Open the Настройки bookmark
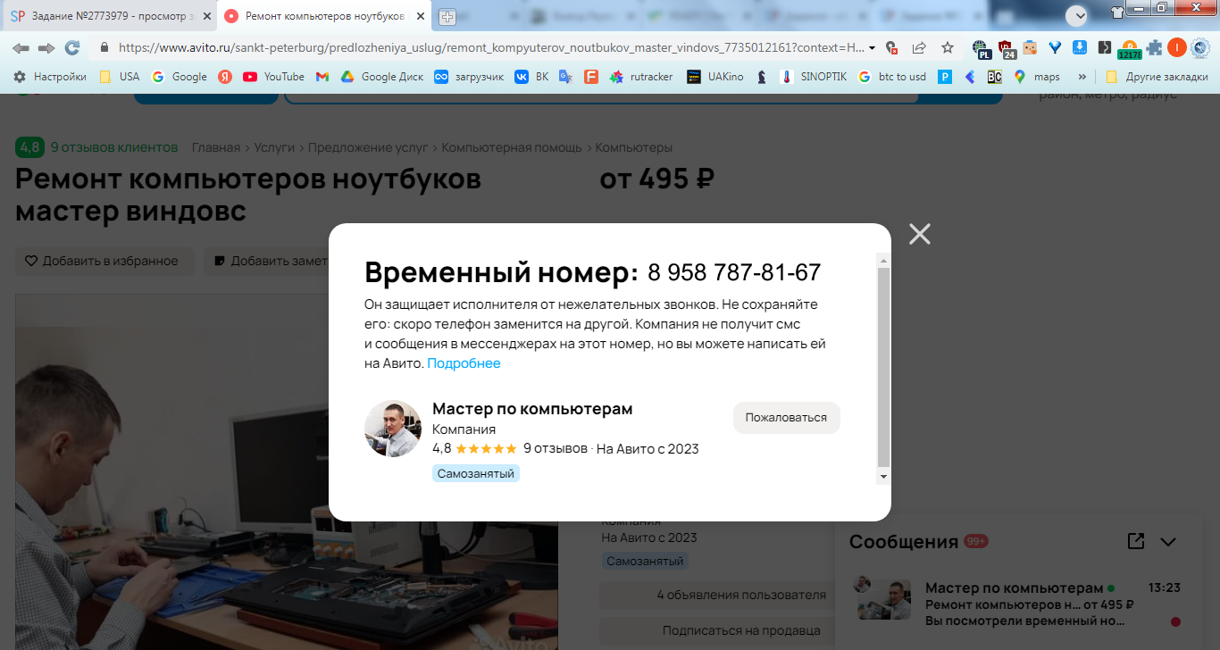 (50, 77)
